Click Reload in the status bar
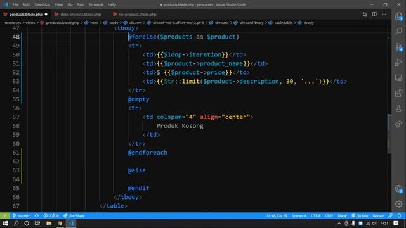Image resolution: width=406 pixels, height=228 pixels. (x=378, y=216)
